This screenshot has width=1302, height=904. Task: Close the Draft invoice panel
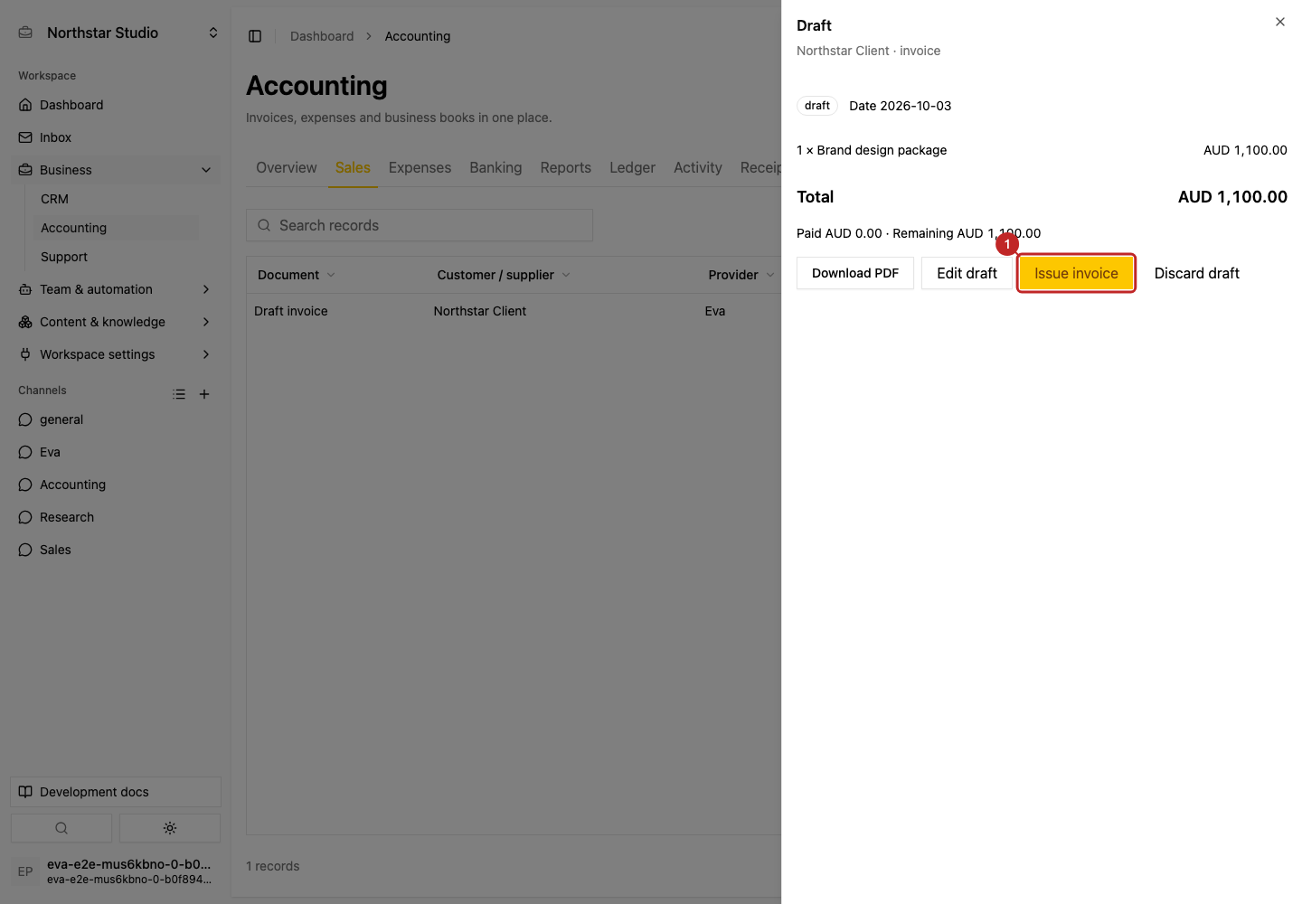click(1280, 22)
